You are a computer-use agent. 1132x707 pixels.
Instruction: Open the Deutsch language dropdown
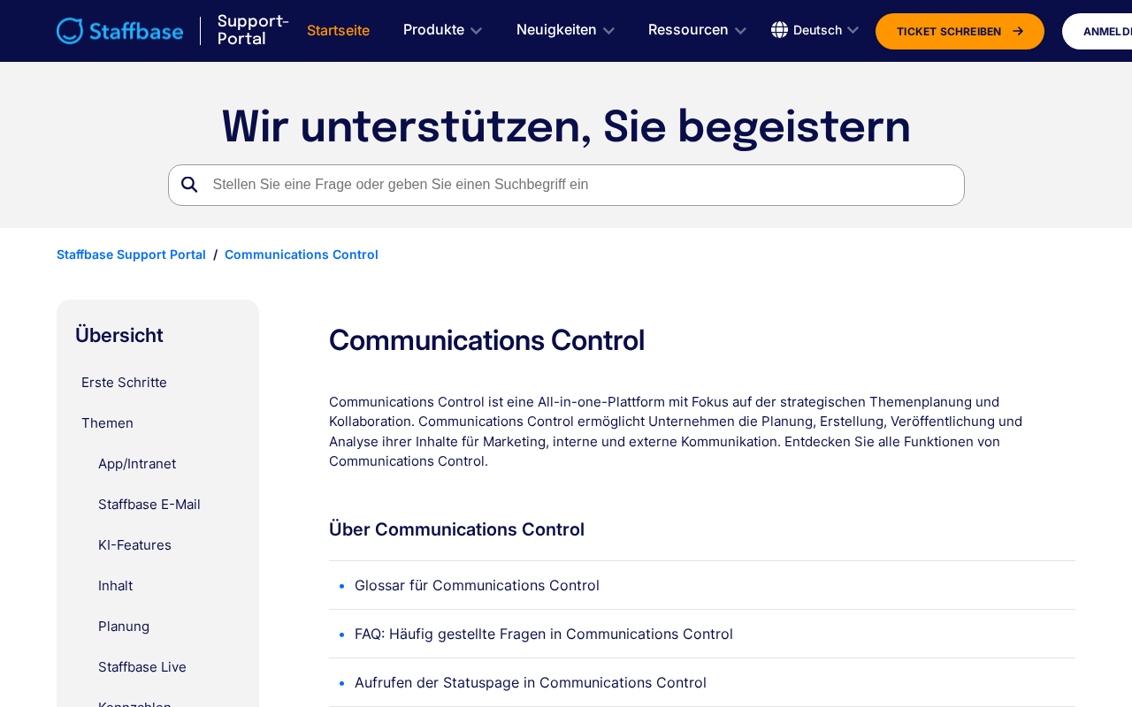pos(815,30)
